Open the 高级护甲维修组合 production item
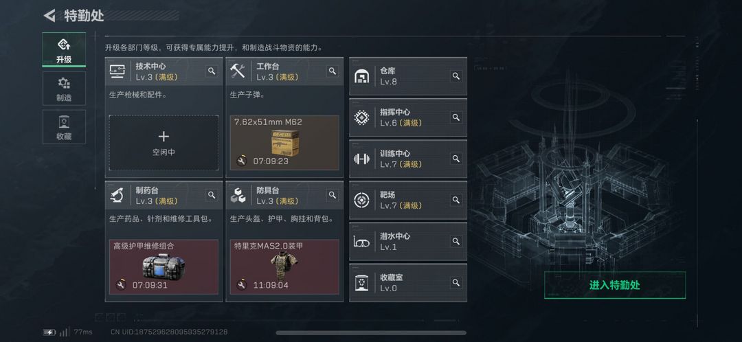The image size is (742, 342). [x=164, y=266]
